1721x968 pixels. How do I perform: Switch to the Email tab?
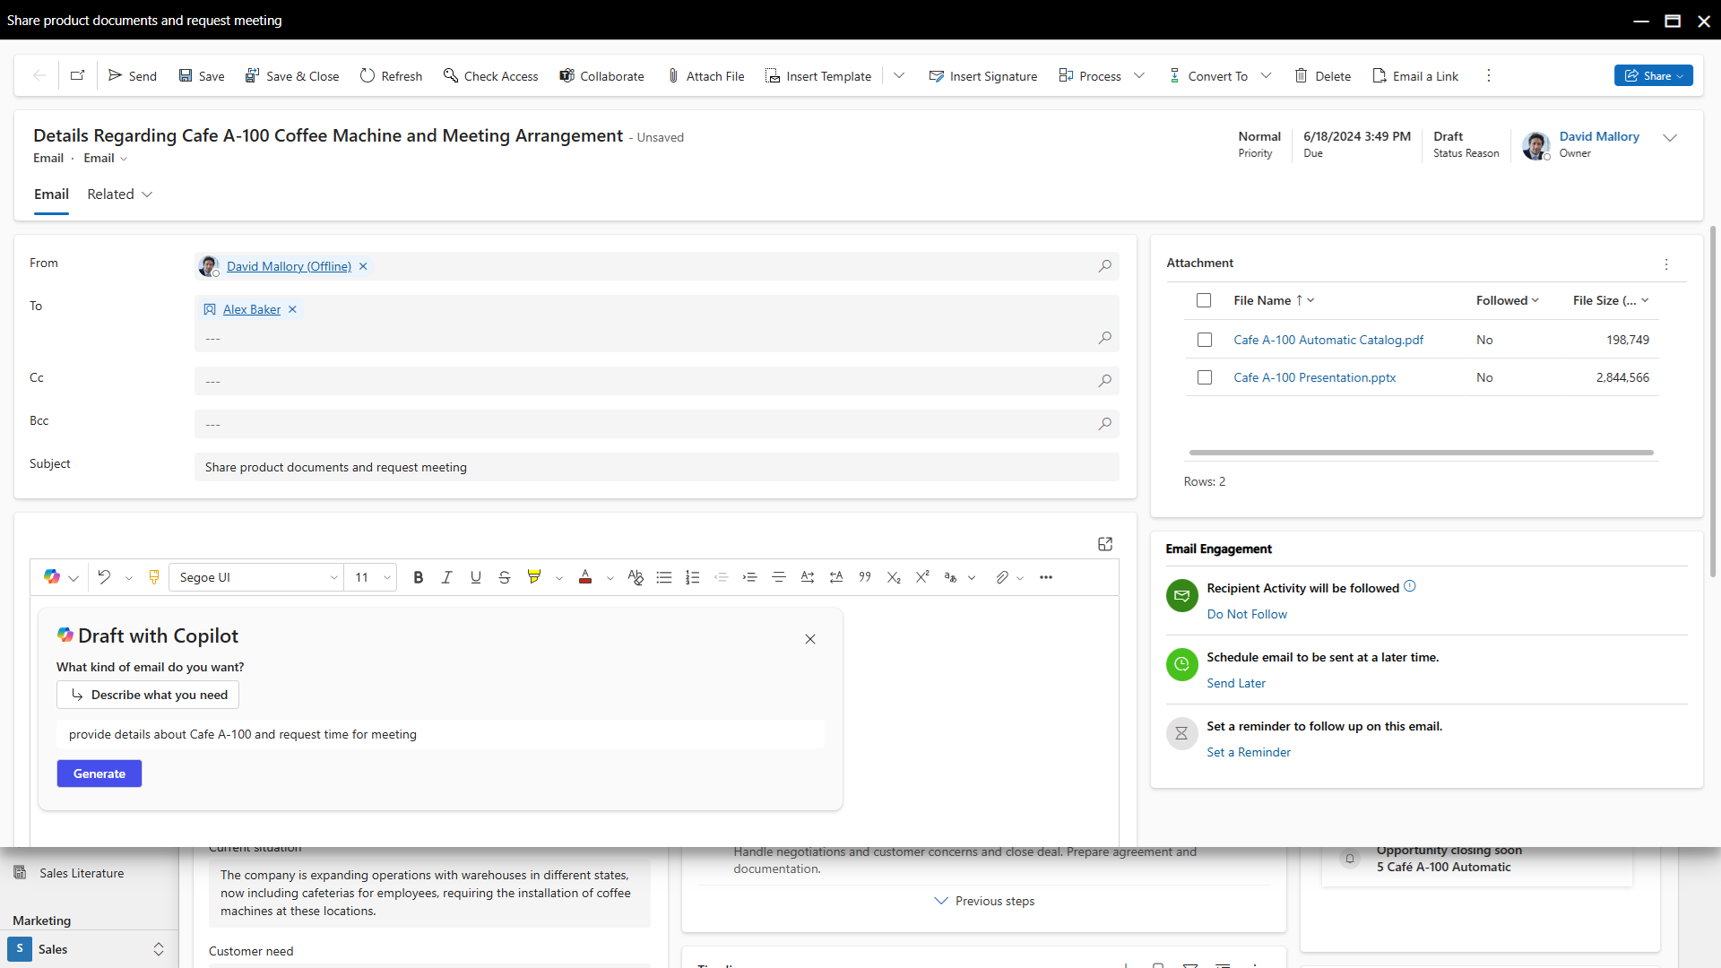click(x=51, y=194)
